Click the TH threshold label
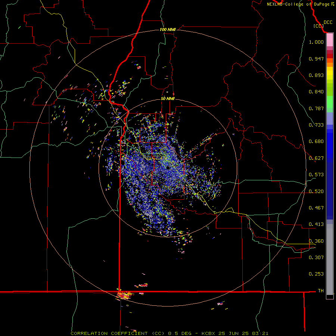336x336 pixels. (x=321, y=290)
